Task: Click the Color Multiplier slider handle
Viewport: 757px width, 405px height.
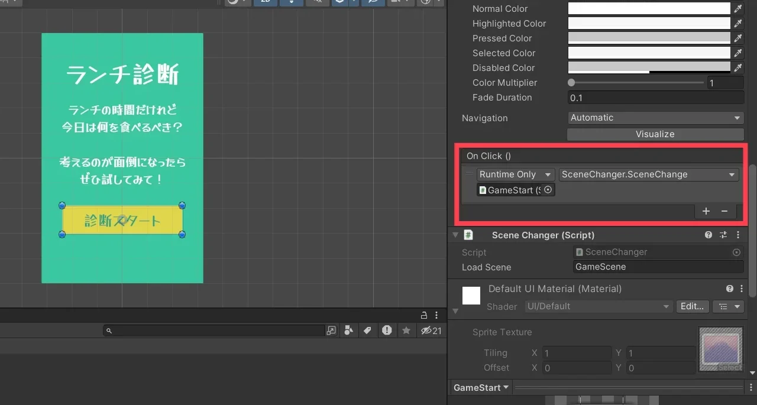Action: click(x=571, y=83)
